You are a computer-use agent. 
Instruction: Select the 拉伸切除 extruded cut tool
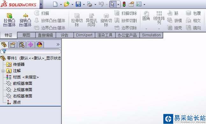[77, 20]
